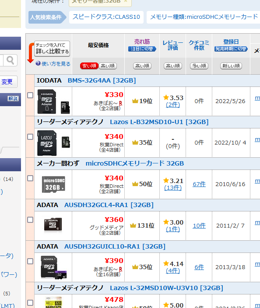Open the (2件) reviews for IODATA

pos(173,104)
